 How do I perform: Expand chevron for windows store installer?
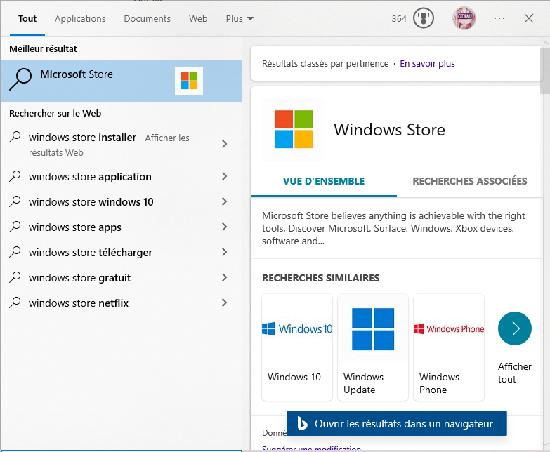[225, 144]
